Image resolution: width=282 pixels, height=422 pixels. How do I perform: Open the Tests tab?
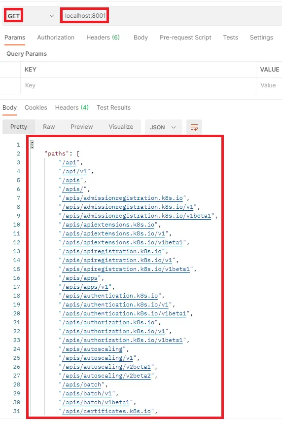pyautogui.click(x=230, y=38)
